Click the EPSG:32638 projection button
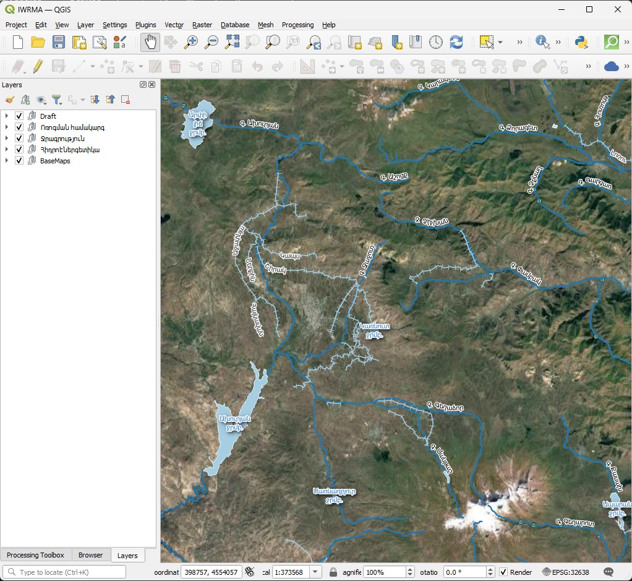The width and height of the screenshot is (632, 581). coord(565,572)
